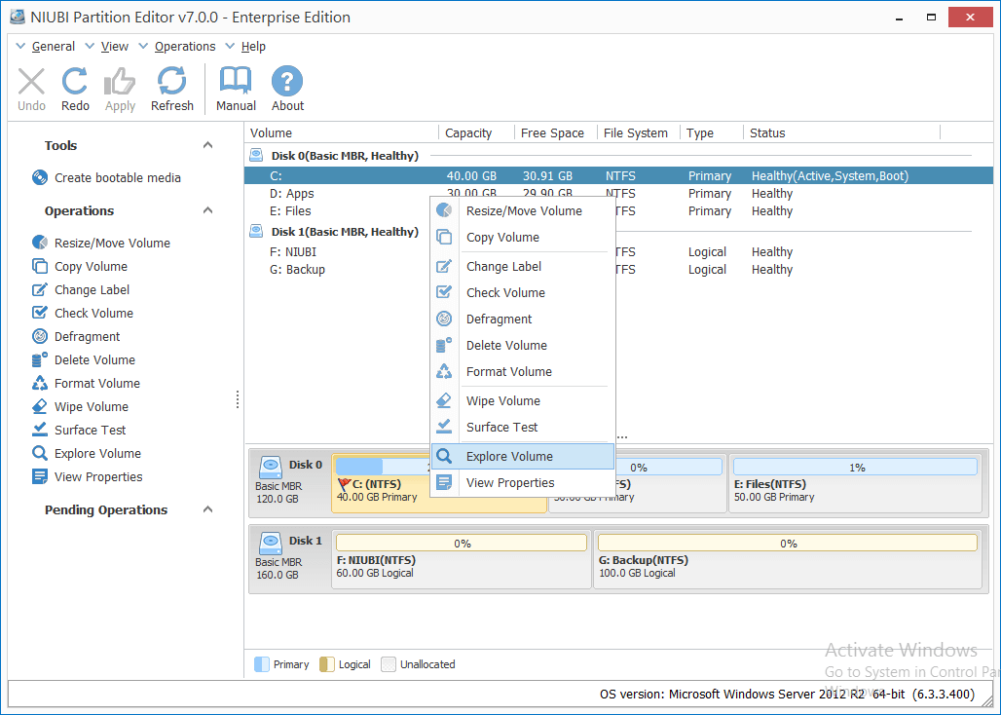Click Surface Test label in sidebar
1001x715 pixels.
coord(90,430)
